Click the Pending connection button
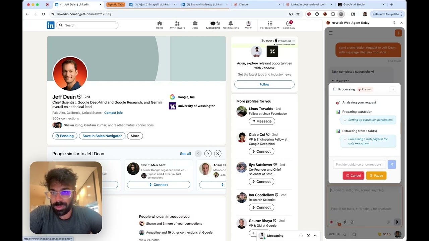This screenshot has width=429, height=241. [65, 136]
